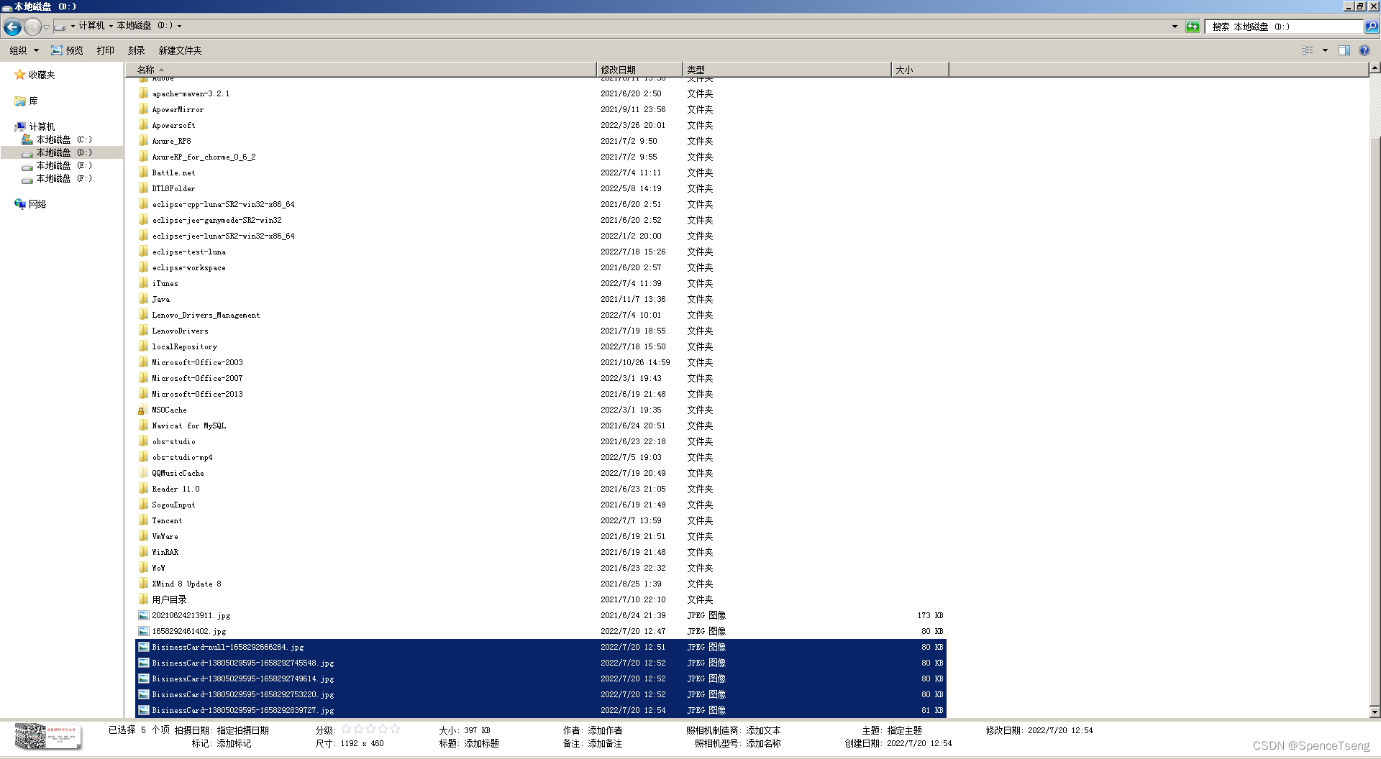Click 添加备注 to add a comment
1381x759 pixels.
(605, 743)
